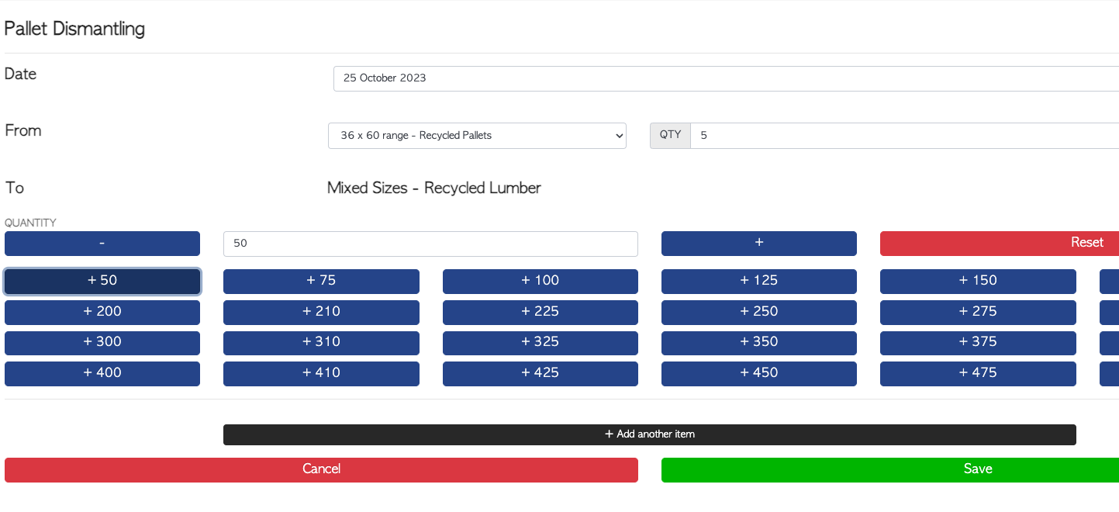The height and width of the screenshot is (512, 1119).
Task: Click the Date label
Action: (x=21, y=74)
